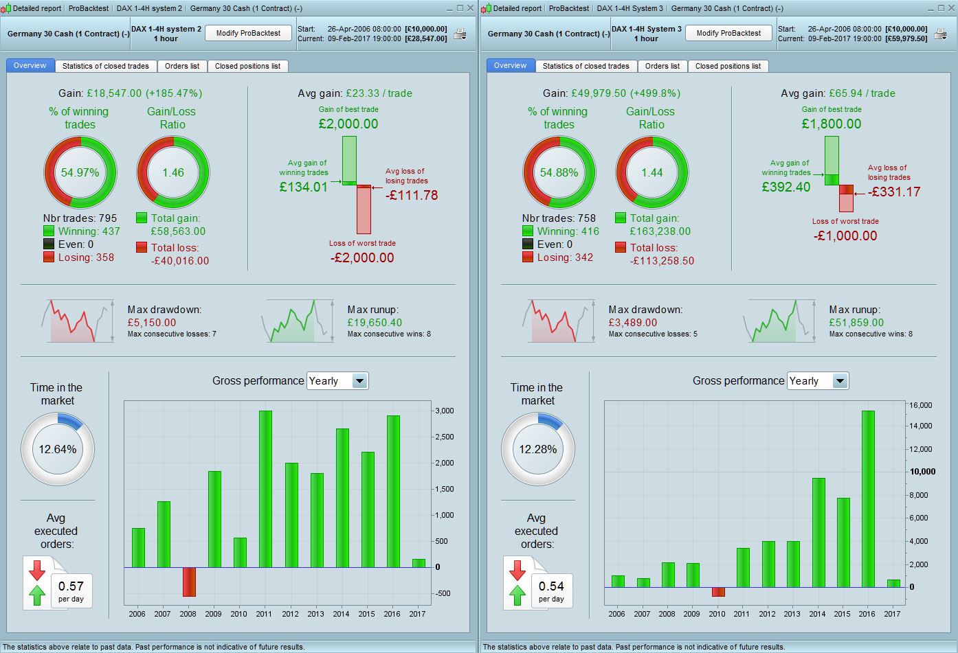Click the Max drawdown chart icon in System 3 window
Image resolution: width=958 pixels, height=653 pixels.
point(559,321)
